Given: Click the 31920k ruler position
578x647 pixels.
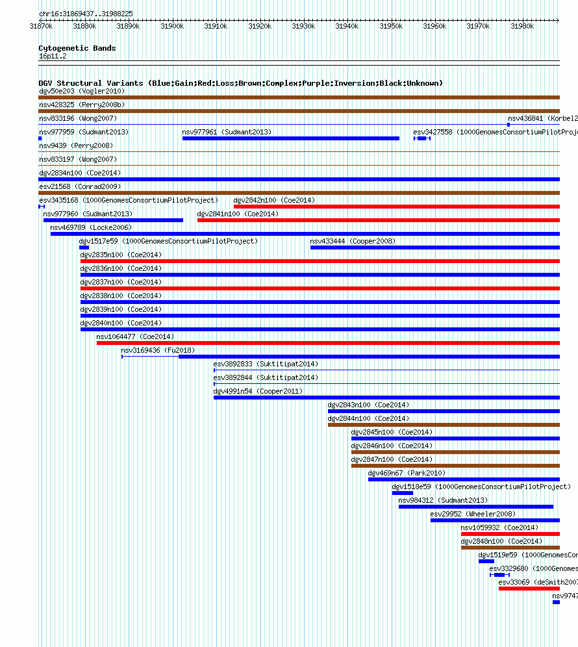Looking at the screenshot, I should click(x=260, y=26).
